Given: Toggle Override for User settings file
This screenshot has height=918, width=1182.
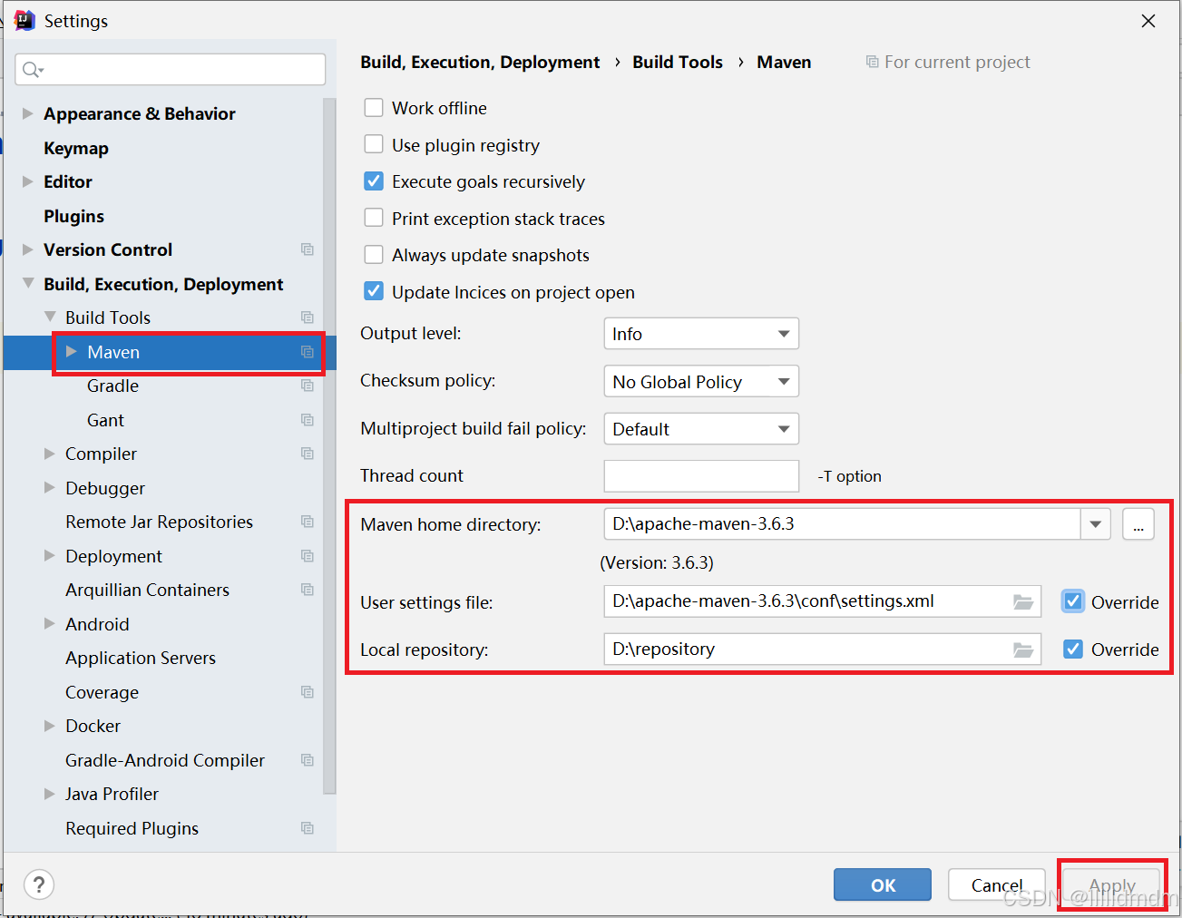Looking at the screenshot, I should (x=1073, y=601).
